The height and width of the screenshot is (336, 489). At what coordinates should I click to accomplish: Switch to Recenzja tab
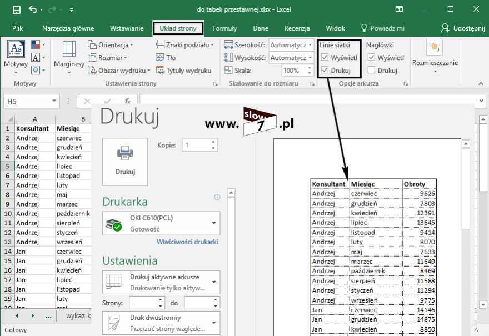297,28
